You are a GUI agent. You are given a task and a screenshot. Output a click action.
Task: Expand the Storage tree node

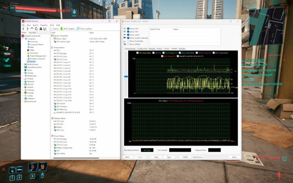(x=23, y=78)
